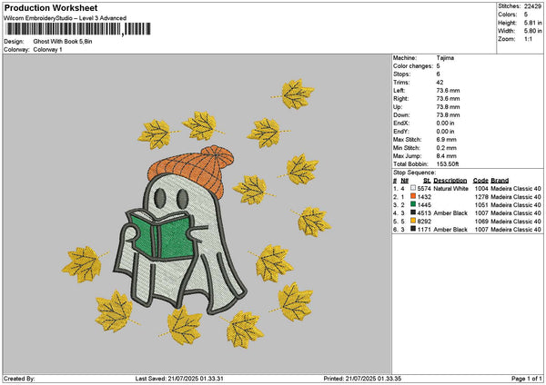Click the Width value '5.80 in'
This screenshot has height=385, width=546.
tap(532, 31)
